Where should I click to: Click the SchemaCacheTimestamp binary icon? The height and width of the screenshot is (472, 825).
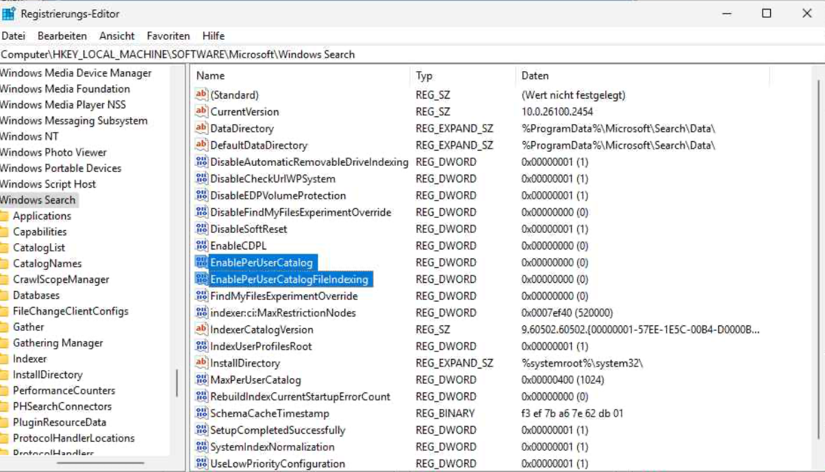pos(201,413)
